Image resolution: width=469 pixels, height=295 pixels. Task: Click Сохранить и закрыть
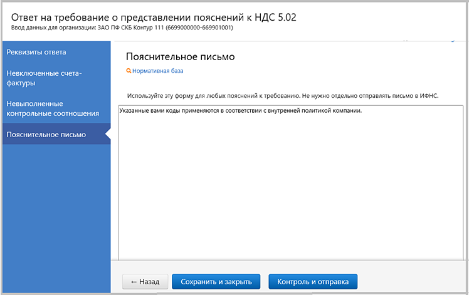tap(216, 282)
